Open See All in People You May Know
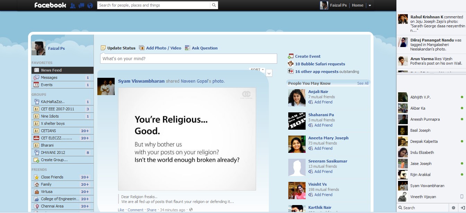The width and height of the screenshot is (466, 213). (363, 83)
